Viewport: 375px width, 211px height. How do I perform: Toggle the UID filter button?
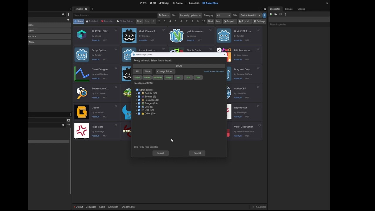188,77
